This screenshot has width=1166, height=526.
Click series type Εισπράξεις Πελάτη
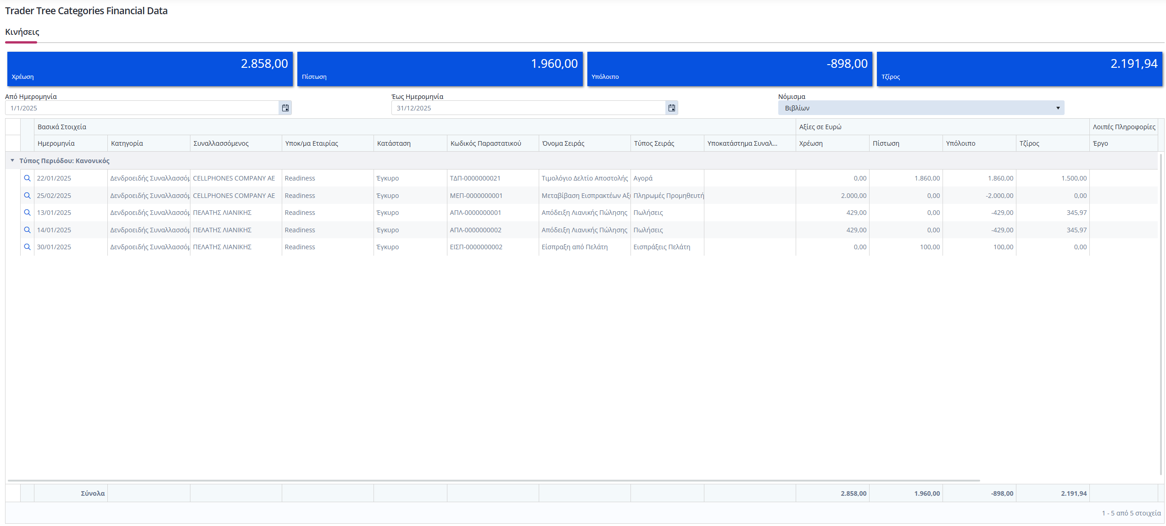[x=662, y=247]
